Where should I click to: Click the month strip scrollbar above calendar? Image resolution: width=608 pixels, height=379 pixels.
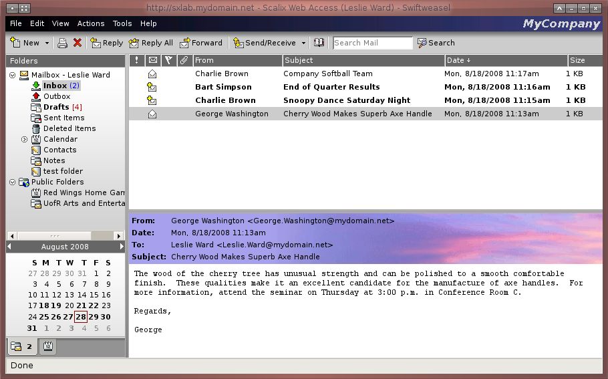point(65,236)
